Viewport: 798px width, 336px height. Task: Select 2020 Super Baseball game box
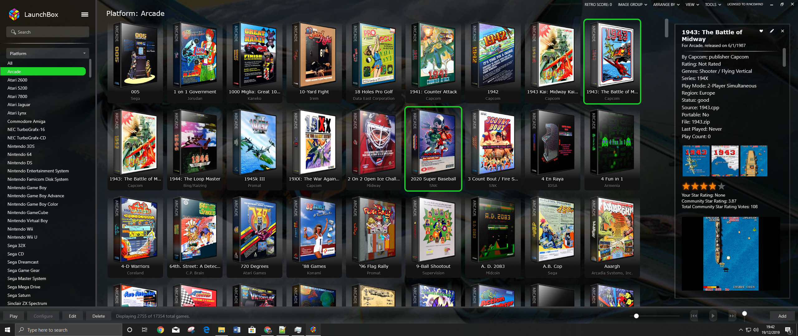(x=433, y=149)
